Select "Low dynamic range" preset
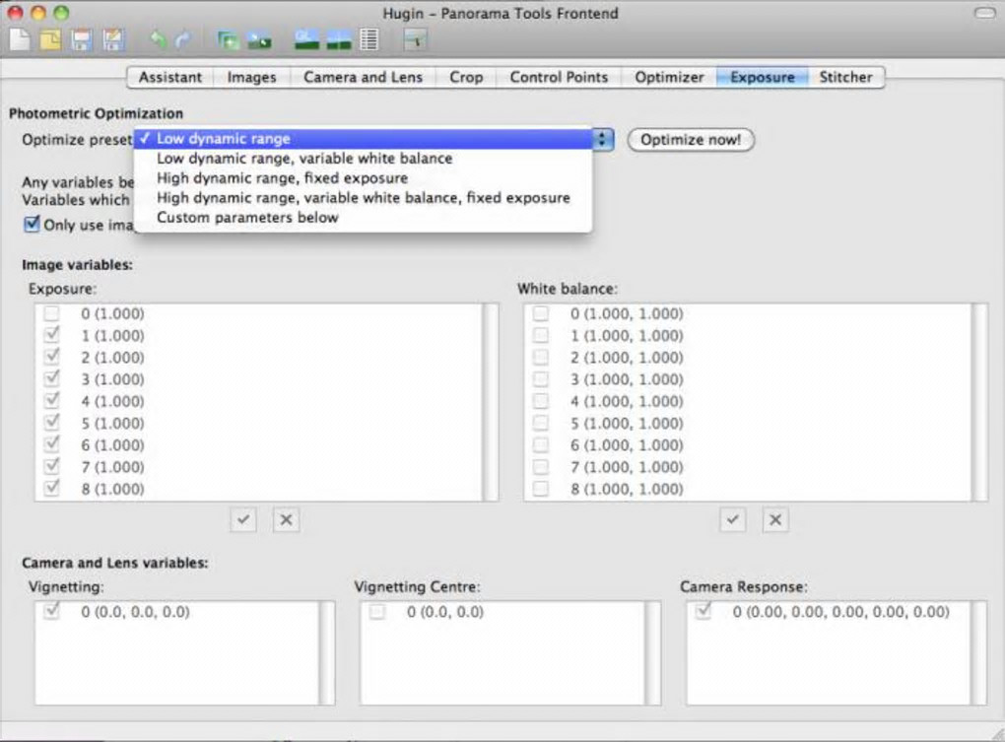Image resolution: width=1005 pixels, height=742 pixels. pyautogui.click(x=363, y=138)
